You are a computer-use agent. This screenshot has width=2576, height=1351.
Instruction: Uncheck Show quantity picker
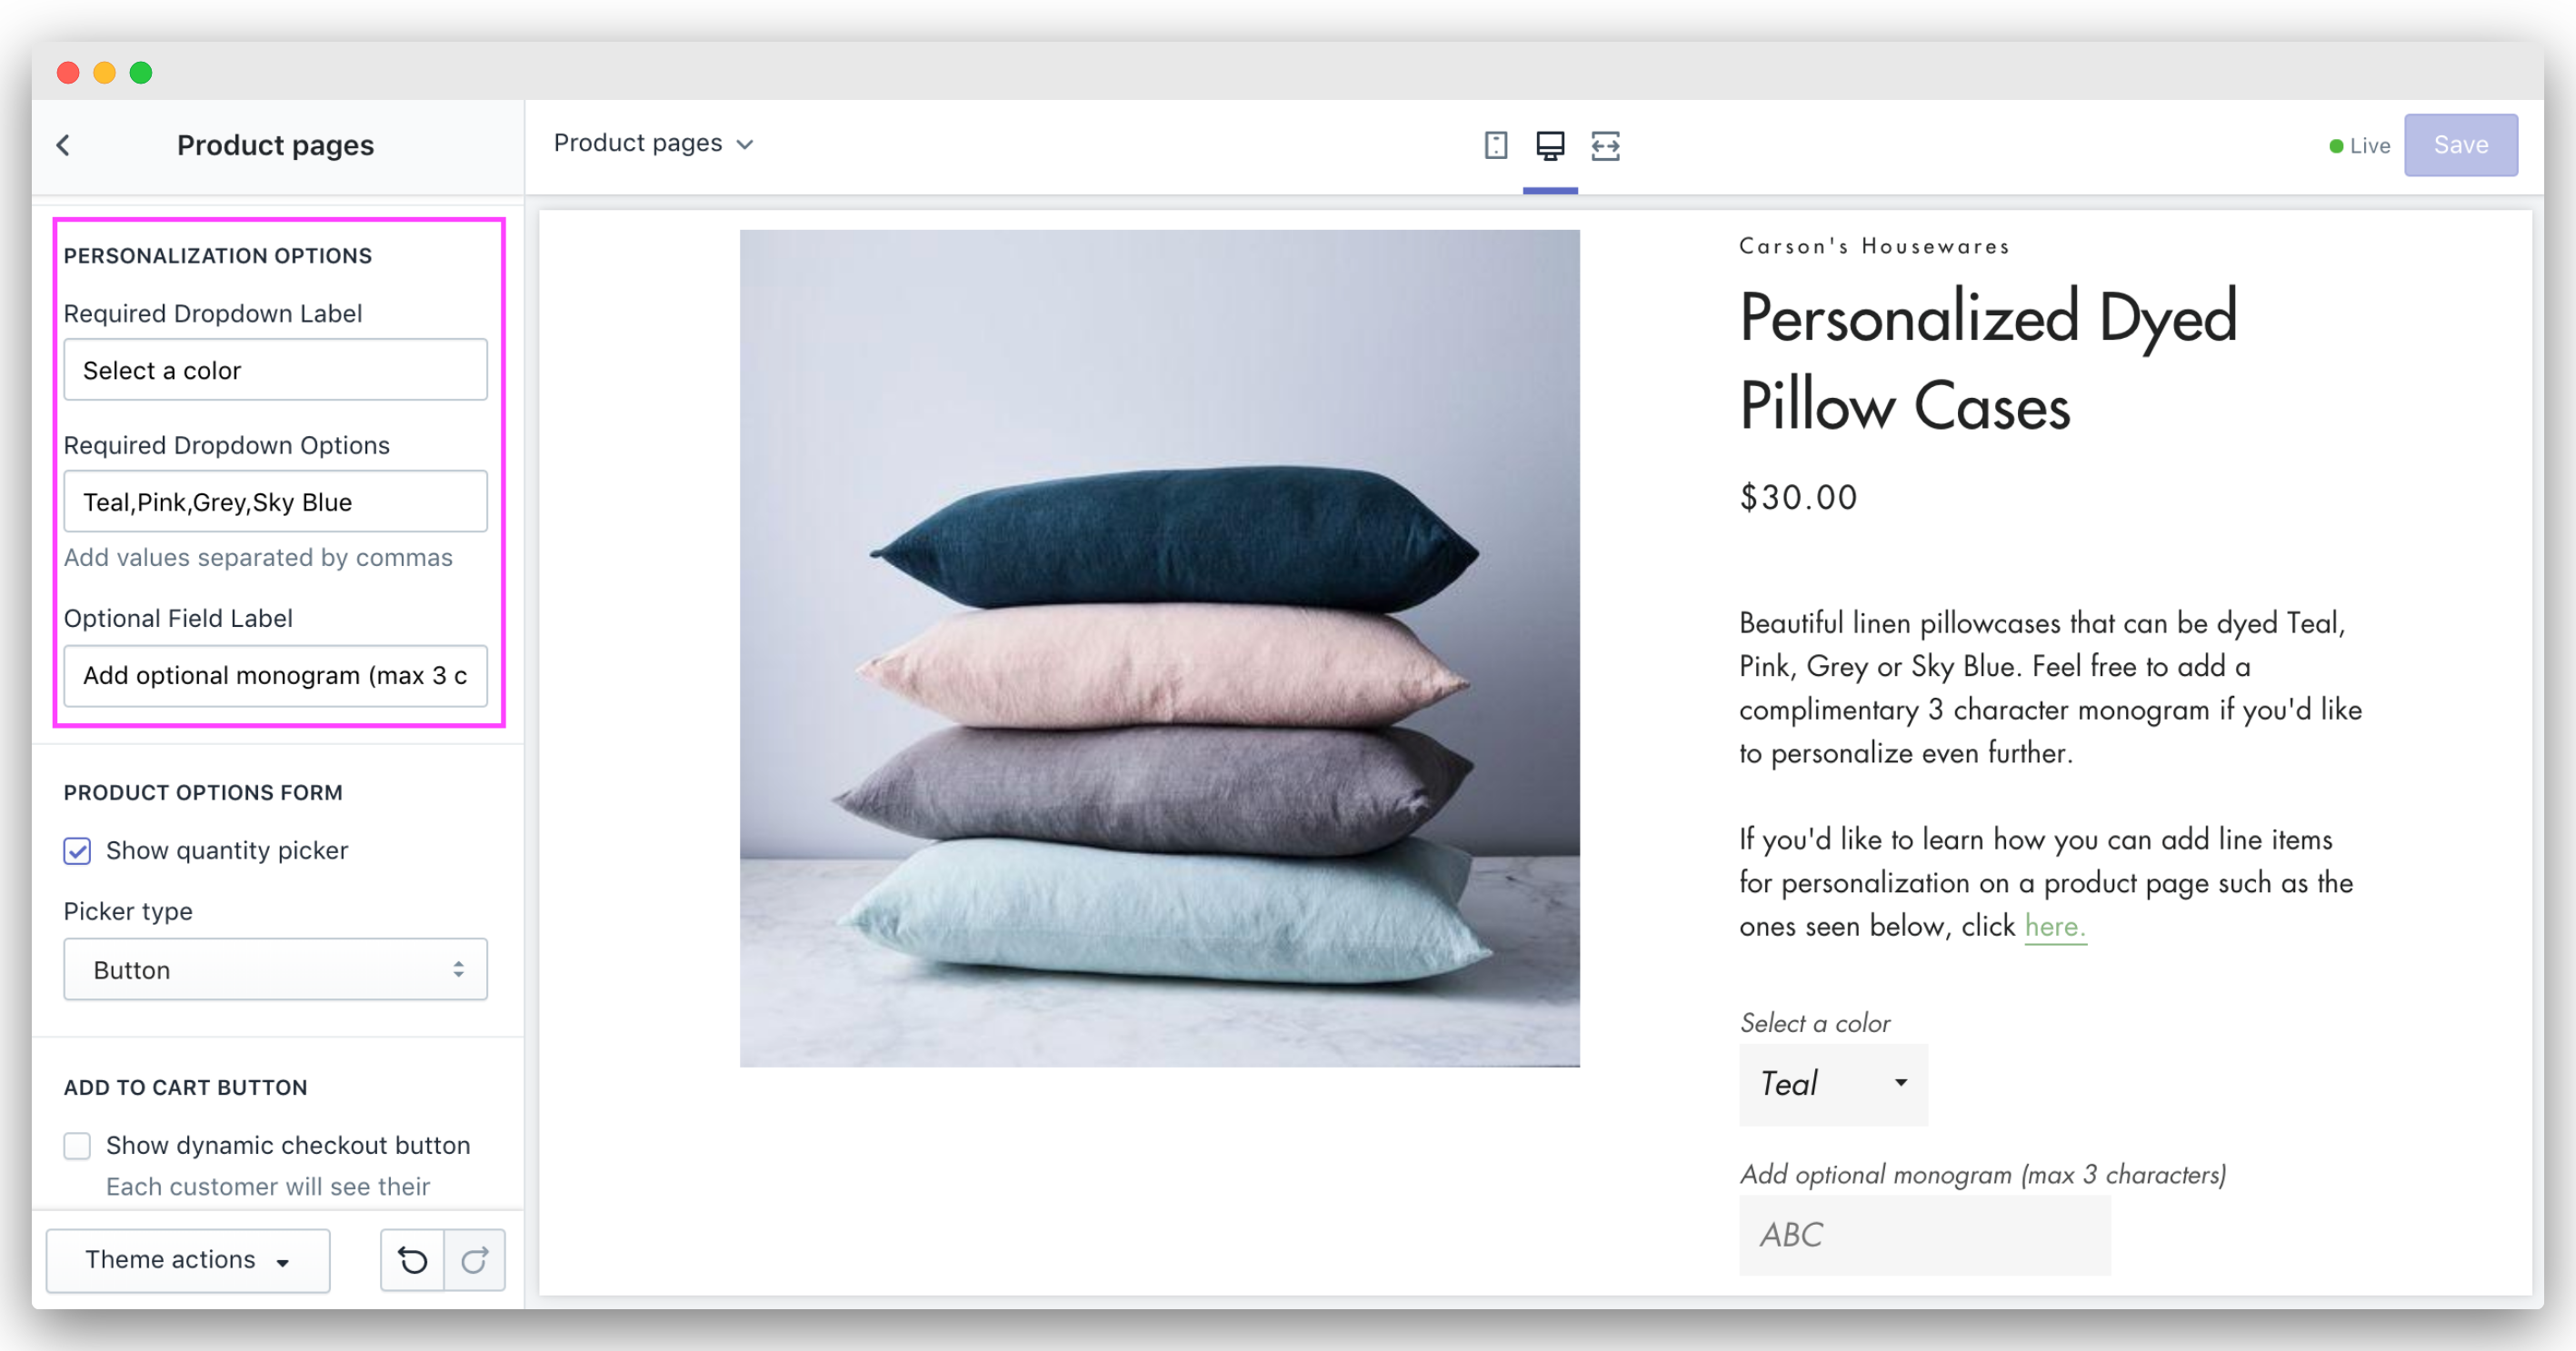(x=77, y=850)
